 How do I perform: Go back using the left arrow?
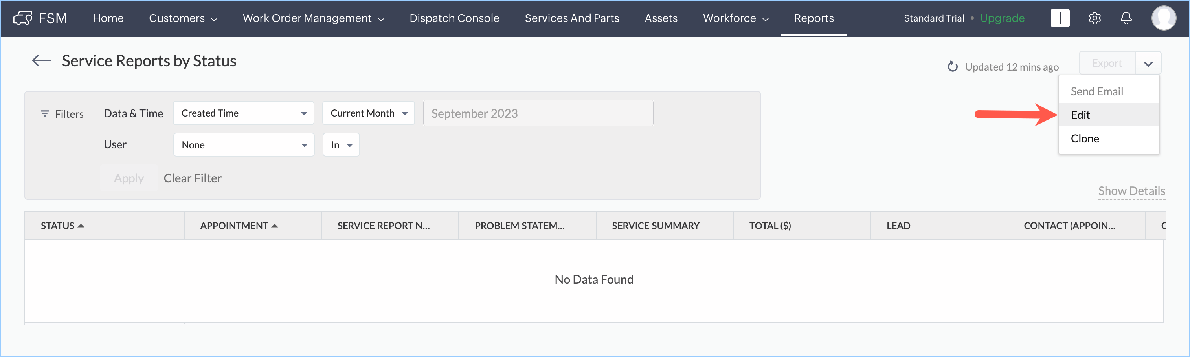(41, 60)
